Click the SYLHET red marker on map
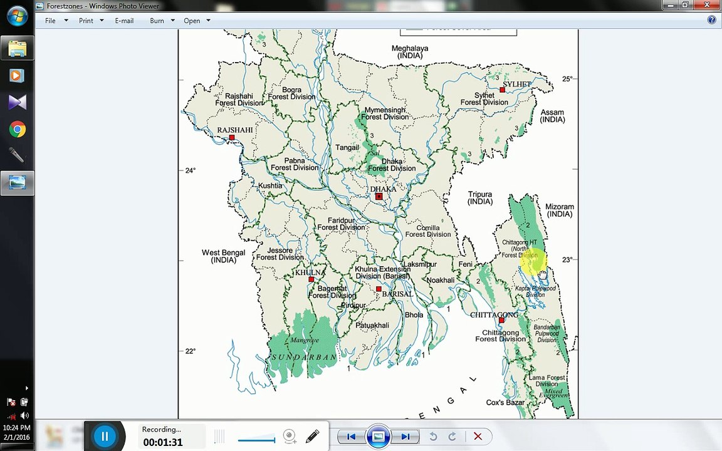722x451 pixels. (x=503, y=90)
